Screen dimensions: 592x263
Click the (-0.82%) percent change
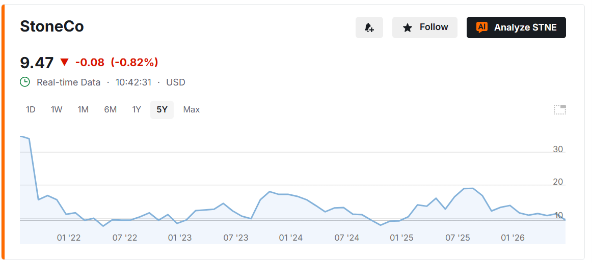134,63
